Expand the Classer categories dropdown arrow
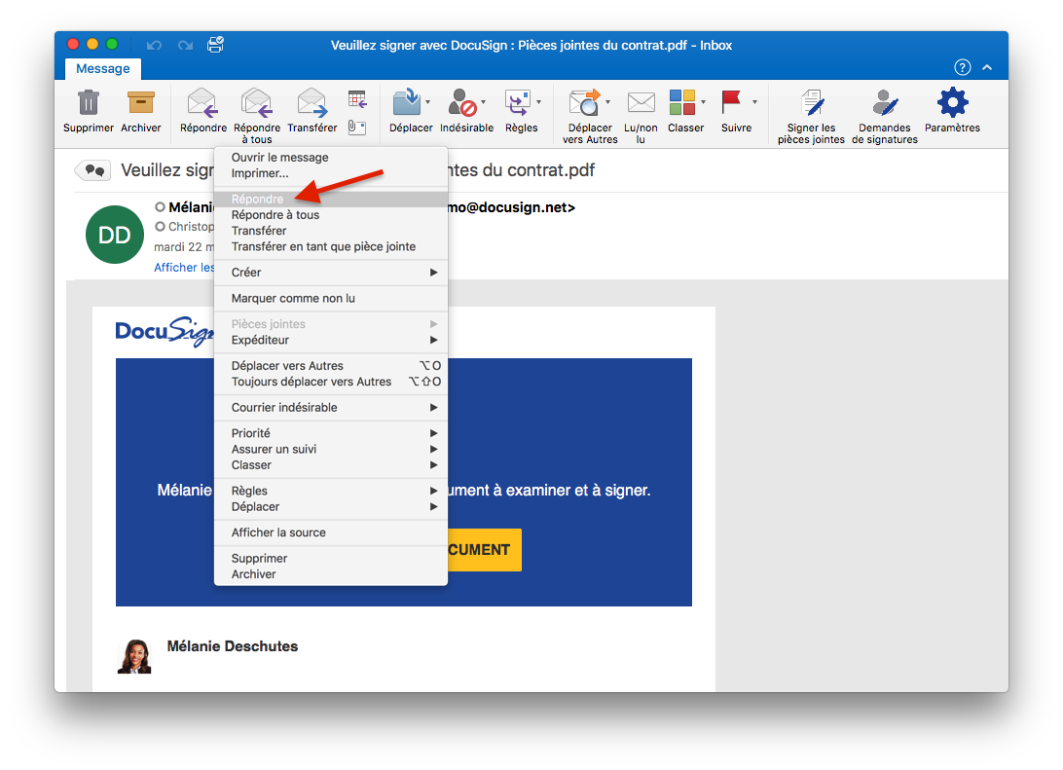 pos(704,102)
